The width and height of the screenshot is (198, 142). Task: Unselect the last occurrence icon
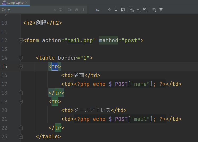139,10
